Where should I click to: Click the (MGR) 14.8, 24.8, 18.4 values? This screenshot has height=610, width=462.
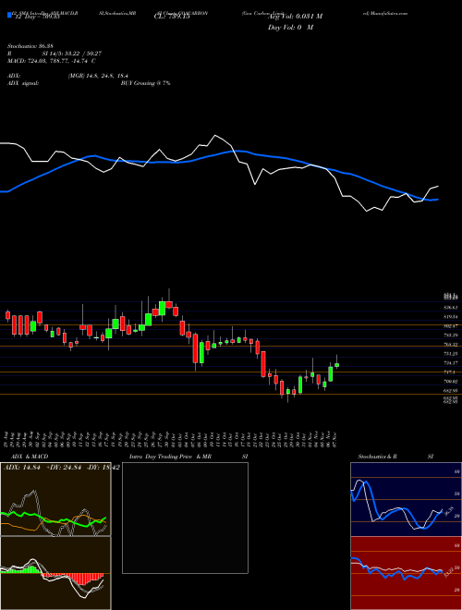click(x=98, y=76)
